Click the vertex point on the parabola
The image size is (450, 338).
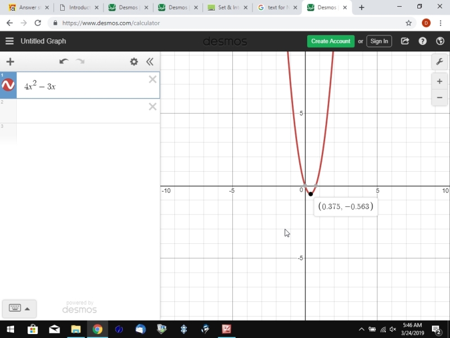pos(310,194)
